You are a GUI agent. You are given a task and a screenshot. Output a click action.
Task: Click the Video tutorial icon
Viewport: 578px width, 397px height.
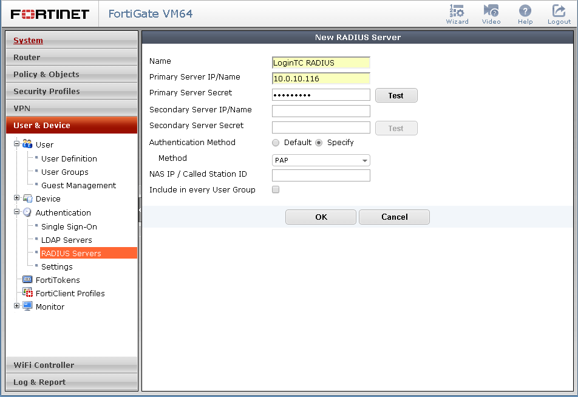pyautogui.click(x=491, y=11)
